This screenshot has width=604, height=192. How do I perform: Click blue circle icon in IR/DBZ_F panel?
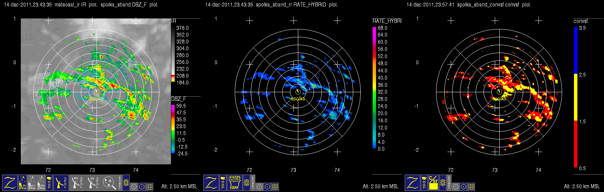(142, 187)
